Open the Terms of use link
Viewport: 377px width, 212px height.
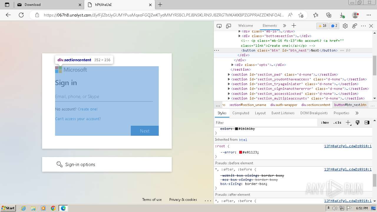pos(152,199)
